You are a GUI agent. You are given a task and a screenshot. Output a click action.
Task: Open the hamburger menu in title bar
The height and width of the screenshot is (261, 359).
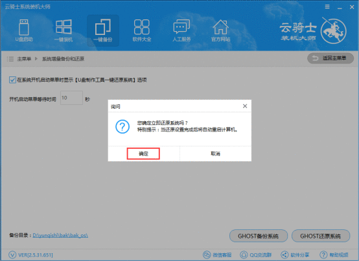coord(327,7)
